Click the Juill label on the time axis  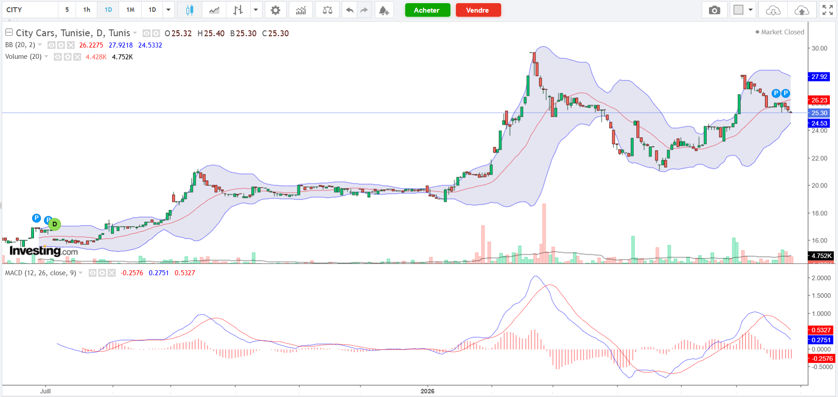(45, 391)
